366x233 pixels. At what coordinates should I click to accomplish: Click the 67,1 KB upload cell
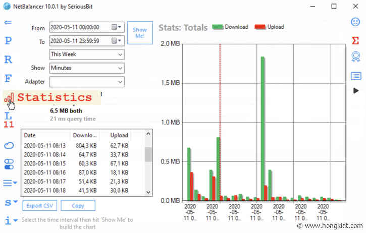(119, 163)
